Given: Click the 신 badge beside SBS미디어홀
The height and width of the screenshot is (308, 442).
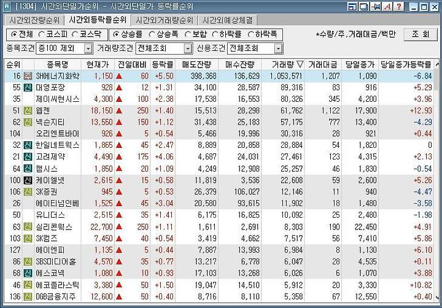Looking at the screenshot, I should [28, 261].
